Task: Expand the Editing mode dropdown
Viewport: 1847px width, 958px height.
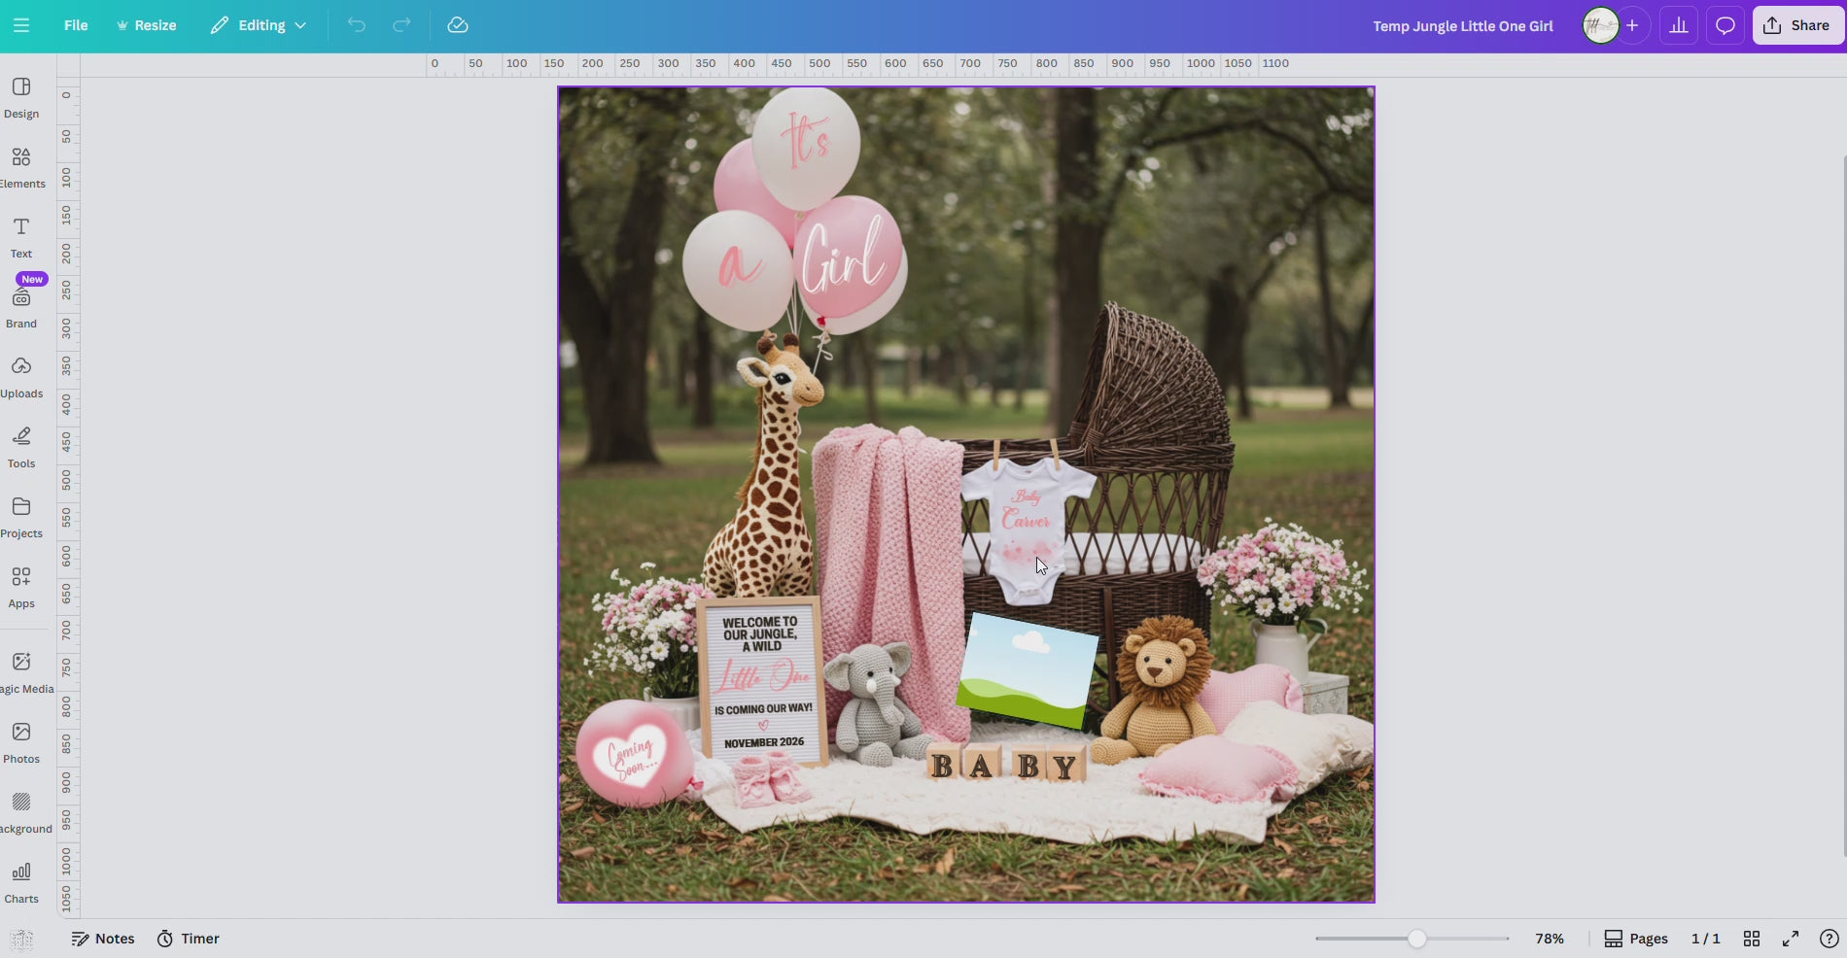Action: (257, 25)
